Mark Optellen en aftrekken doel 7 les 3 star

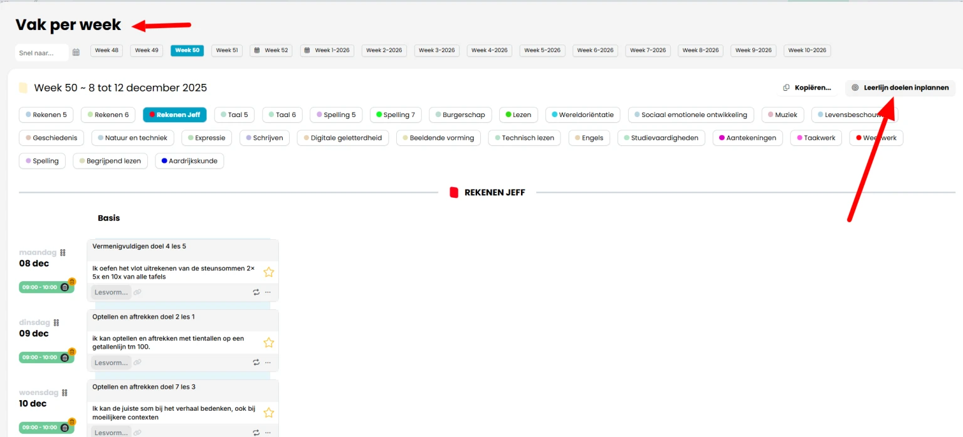click(x=268, y=413)
